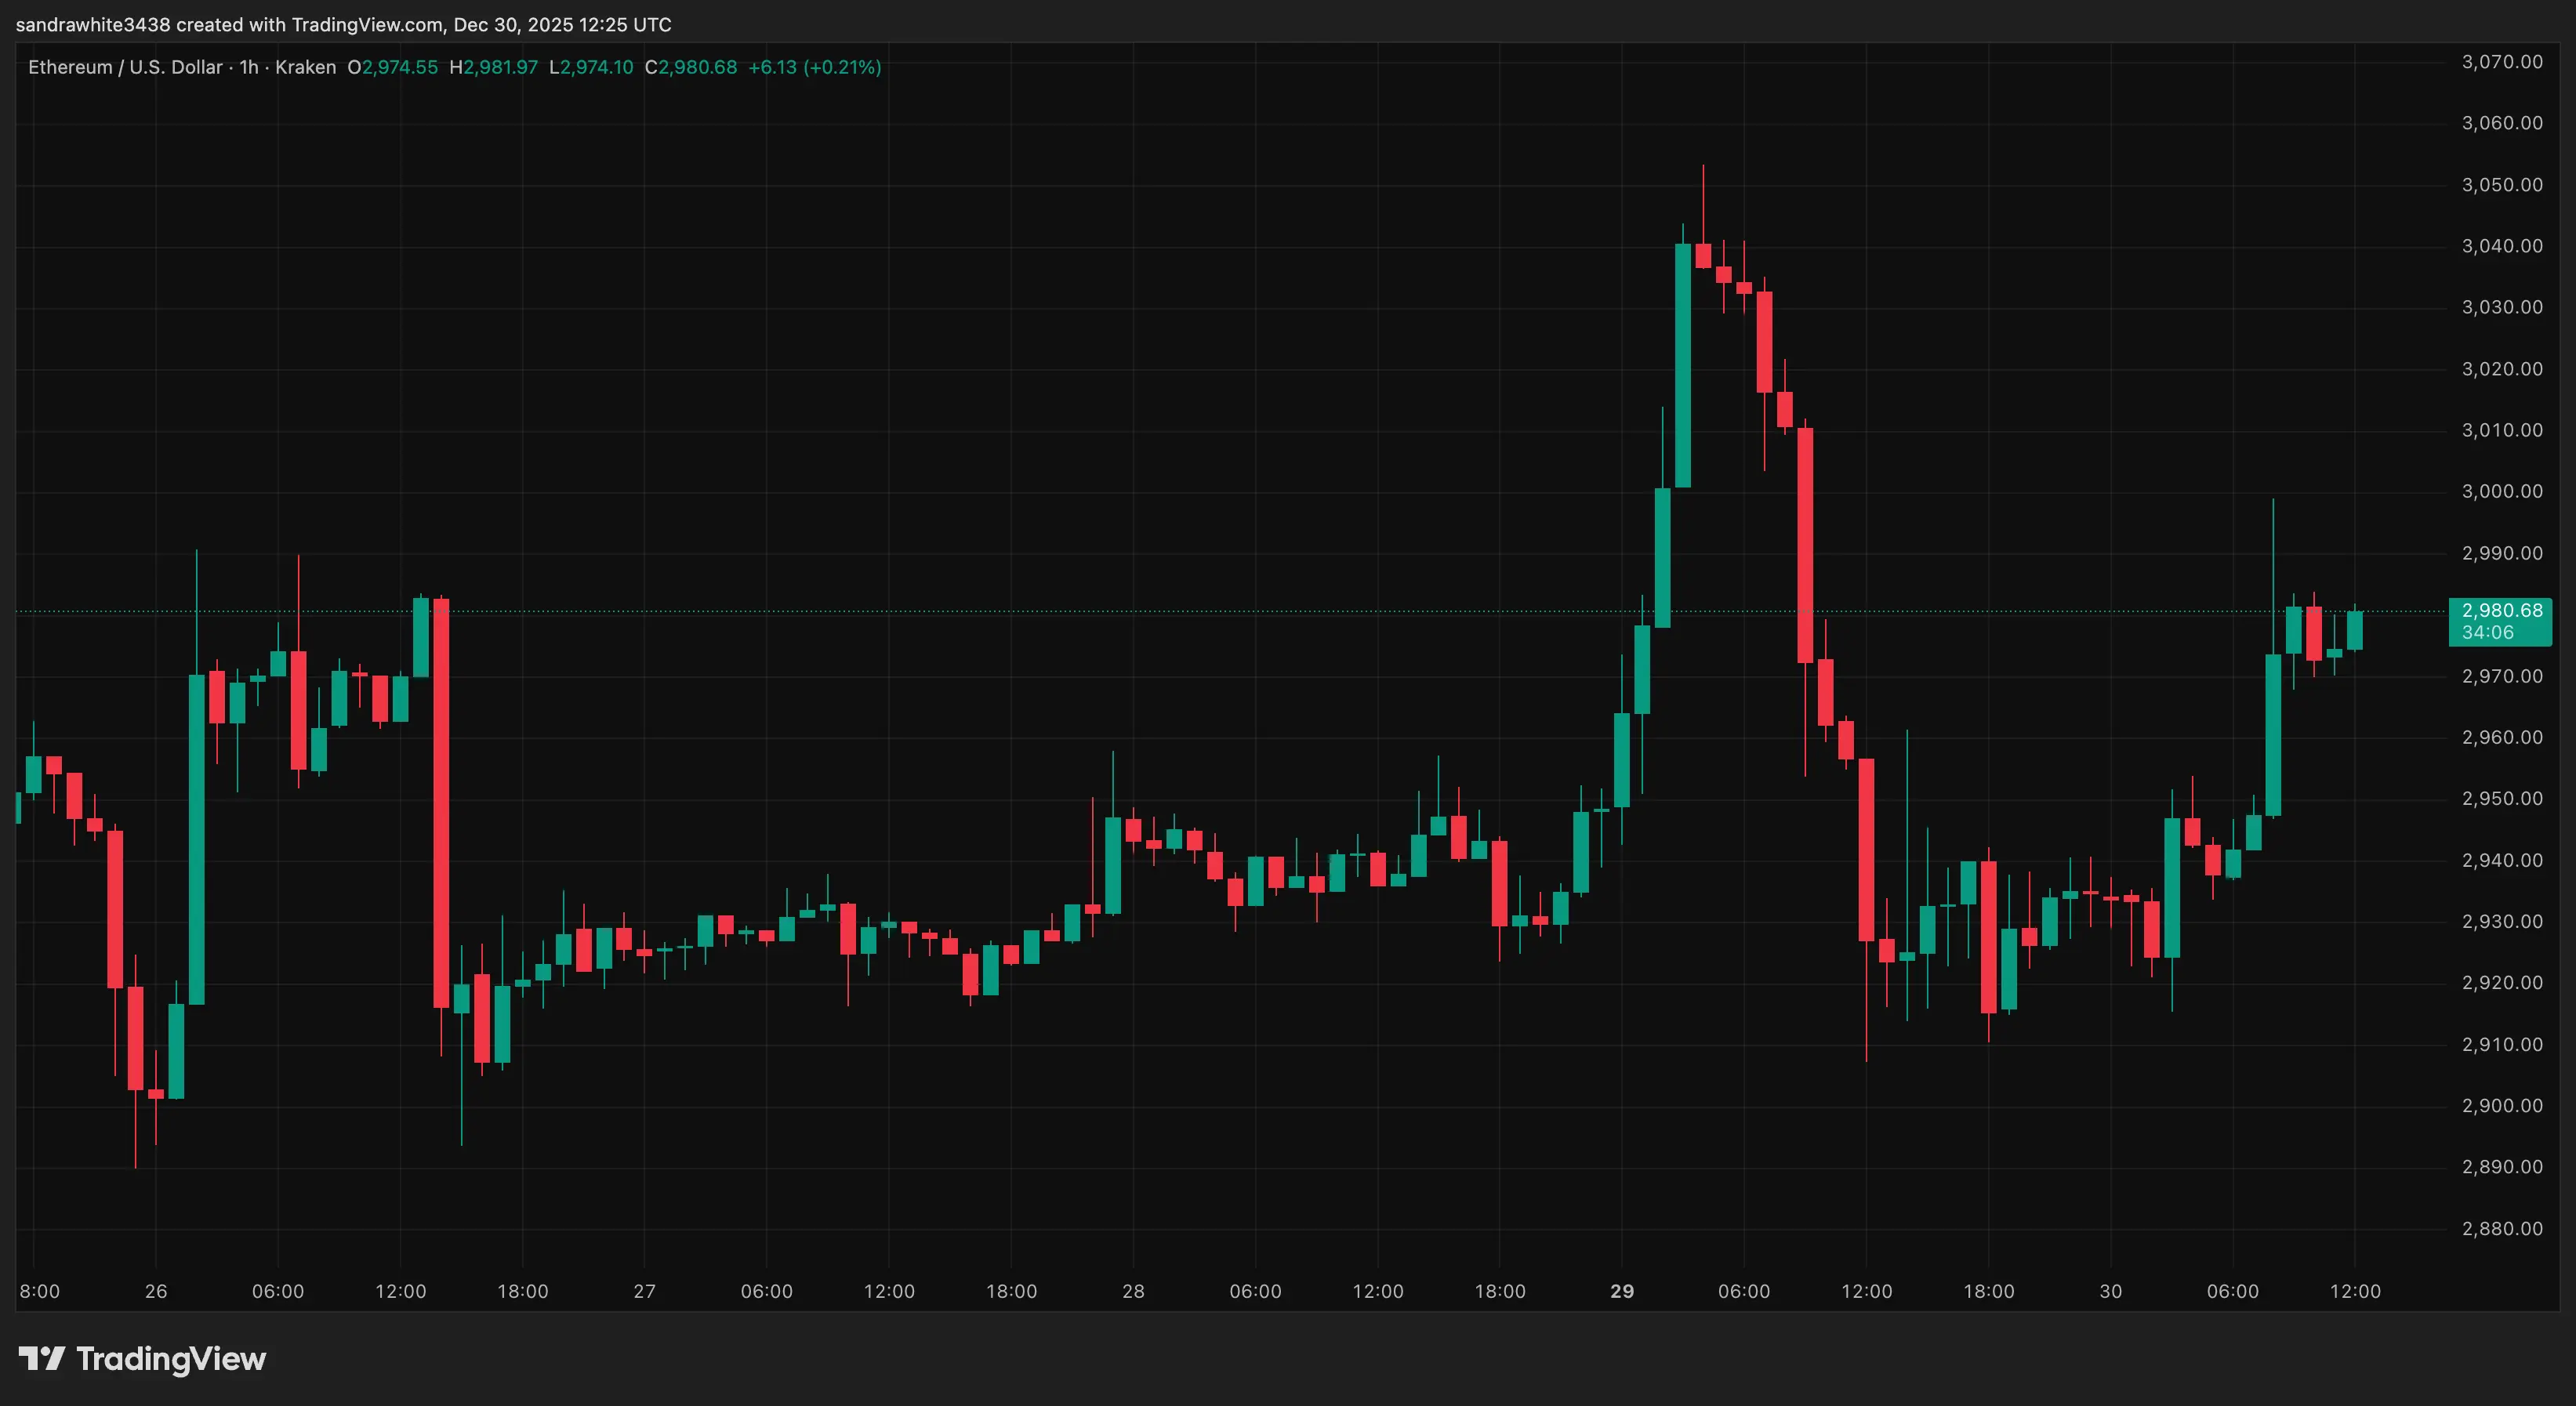Click the low value L2,974.10

click(592, 67)
